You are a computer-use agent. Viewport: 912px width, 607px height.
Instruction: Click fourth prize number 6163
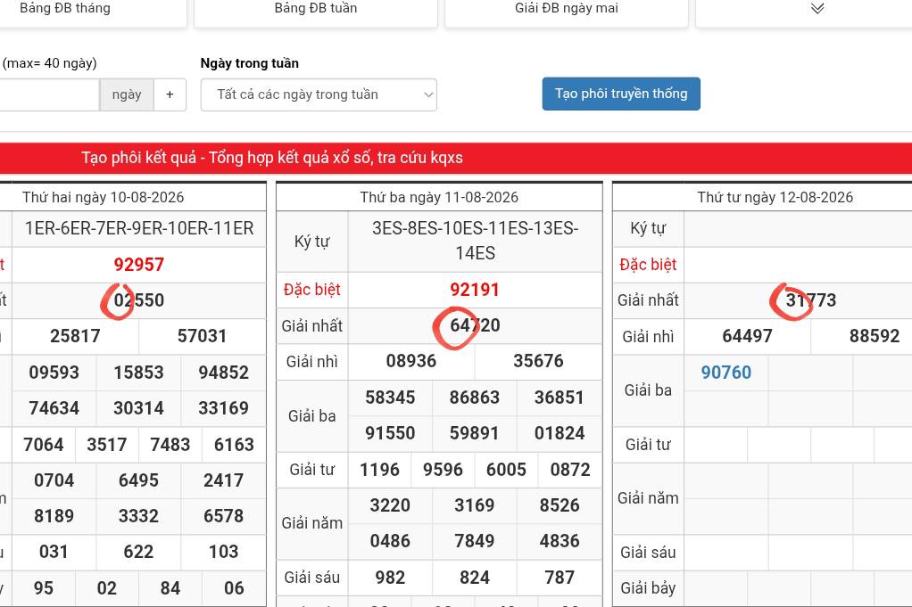click(x=234, y=445)
